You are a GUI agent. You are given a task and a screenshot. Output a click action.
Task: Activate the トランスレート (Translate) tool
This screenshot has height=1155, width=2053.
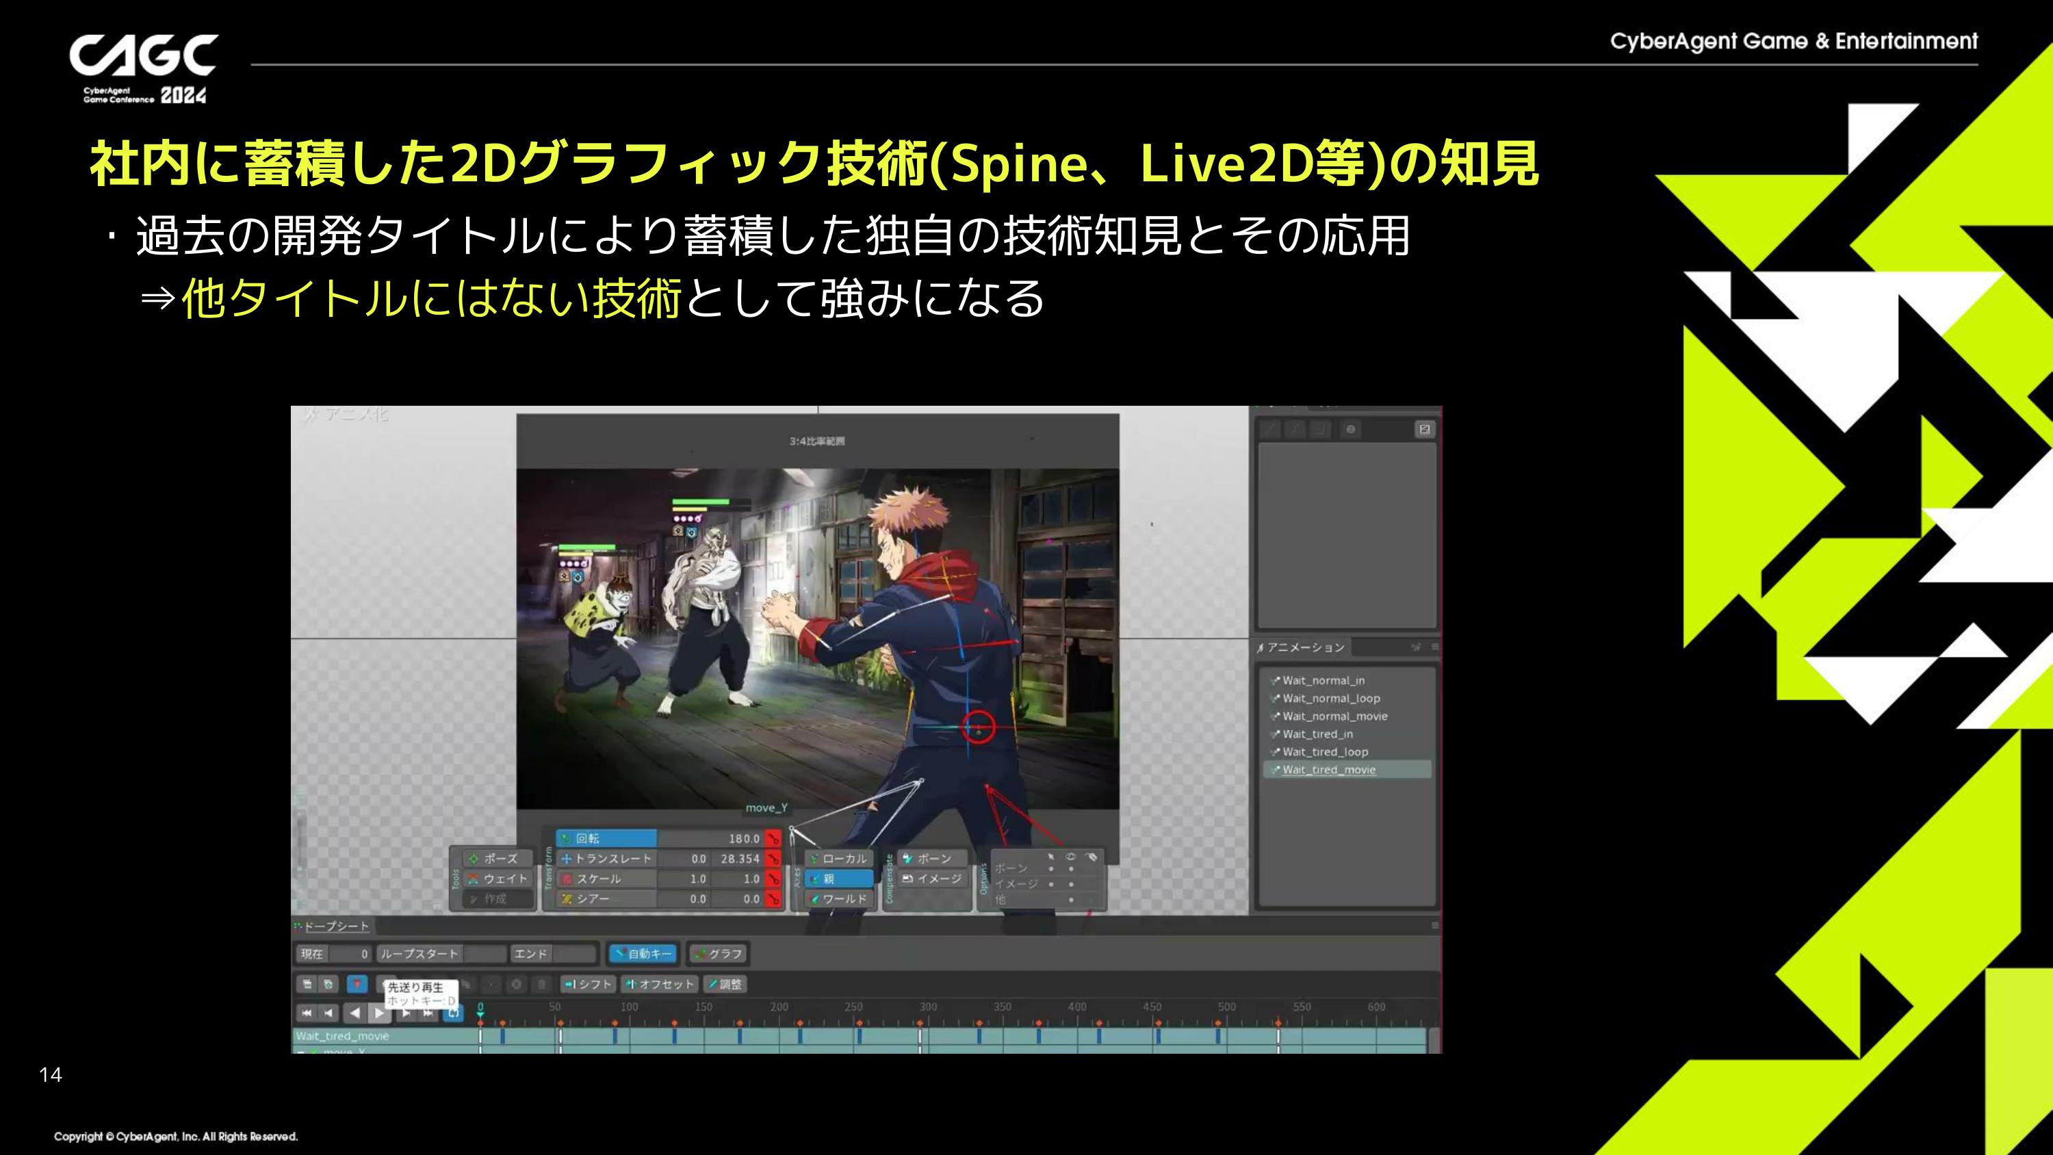pyautogui.click(x=606, y=859)
